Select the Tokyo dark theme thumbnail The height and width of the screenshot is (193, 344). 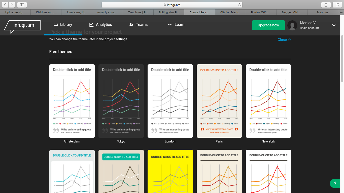tap(121, 101)
